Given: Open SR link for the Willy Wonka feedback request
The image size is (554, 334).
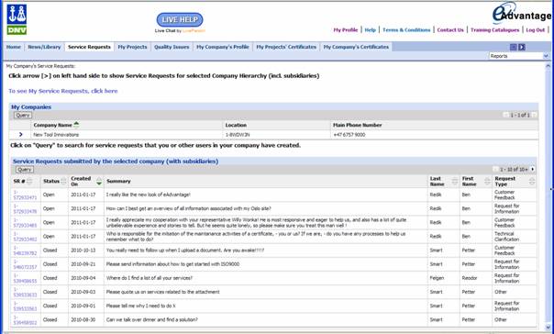Looking at the screenshot, I should (x=25, y=222).
